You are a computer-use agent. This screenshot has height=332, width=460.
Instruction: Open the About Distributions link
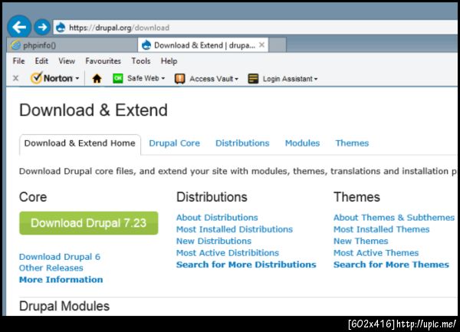click(x=217, y=218)
